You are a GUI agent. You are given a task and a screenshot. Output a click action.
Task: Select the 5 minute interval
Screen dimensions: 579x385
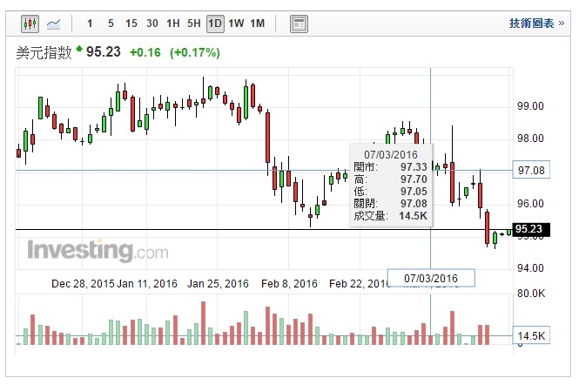111,23
